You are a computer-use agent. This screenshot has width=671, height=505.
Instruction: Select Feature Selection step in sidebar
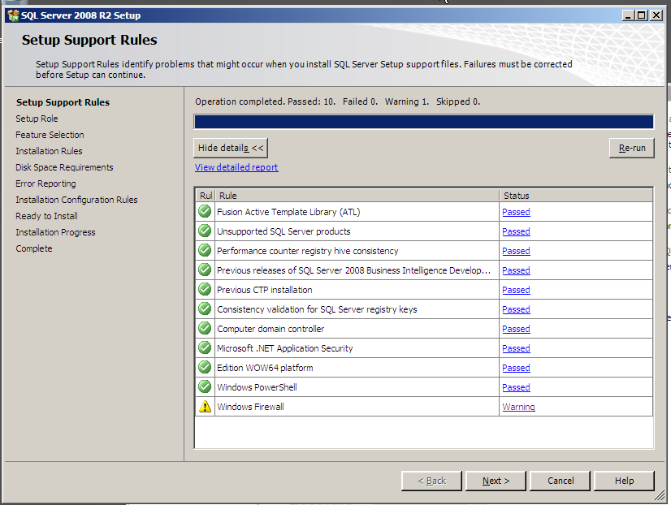point(50,135)
